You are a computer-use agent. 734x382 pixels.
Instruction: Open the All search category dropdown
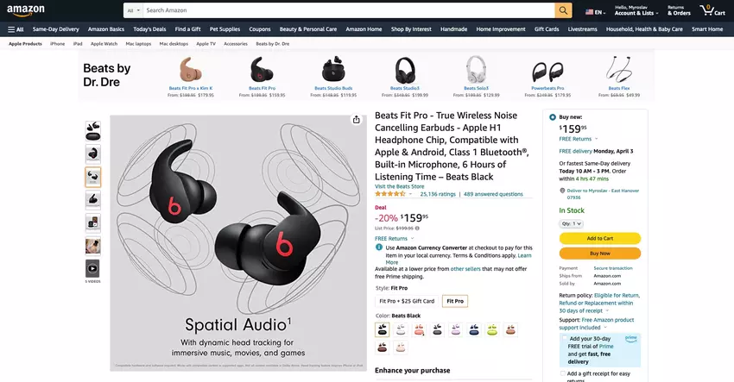(x=133, y=10)
